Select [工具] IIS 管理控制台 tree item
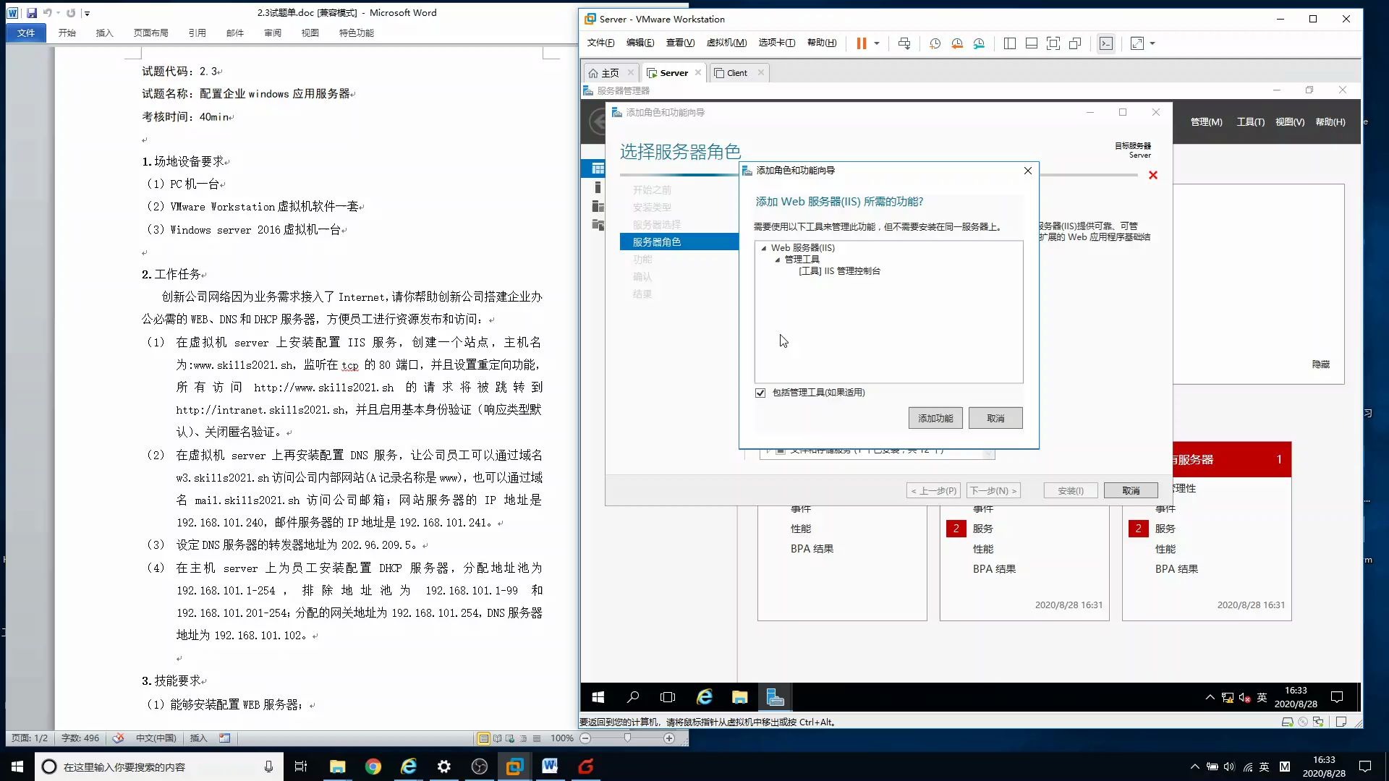Viewport: 1389px width, 781px height. pos(839,271)
